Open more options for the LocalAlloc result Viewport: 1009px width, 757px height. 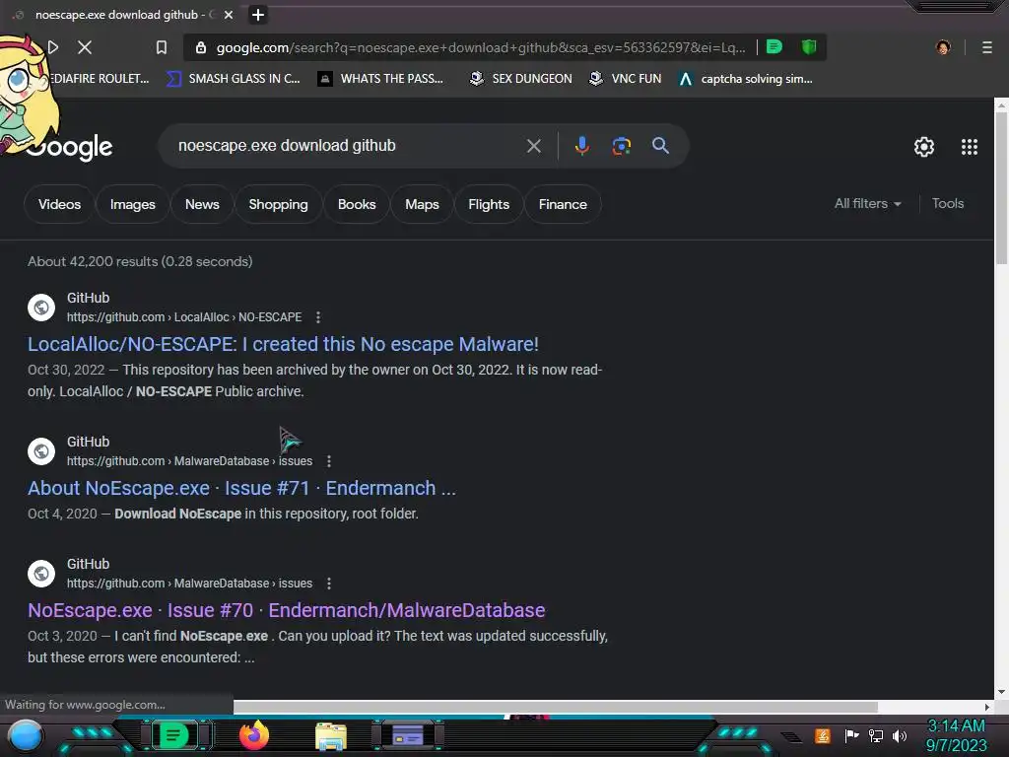[x=318, y=316]
